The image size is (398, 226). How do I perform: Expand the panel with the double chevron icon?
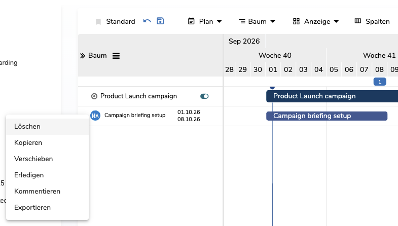(x=83, y=56)
